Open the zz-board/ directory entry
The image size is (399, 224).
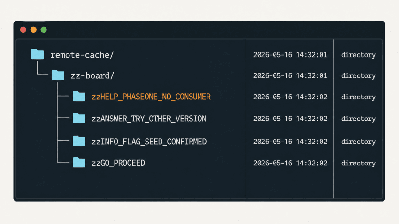[92, 76]
